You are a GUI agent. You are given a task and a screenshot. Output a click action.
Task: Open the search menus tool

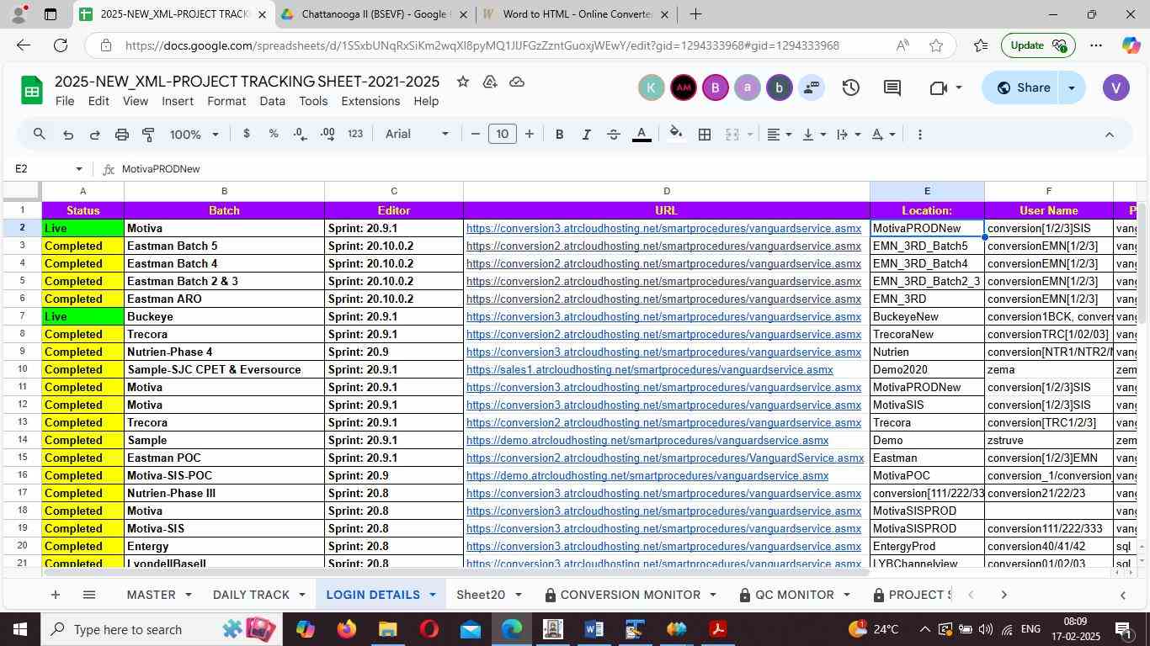pyautogui.click(x=40, y=135)
